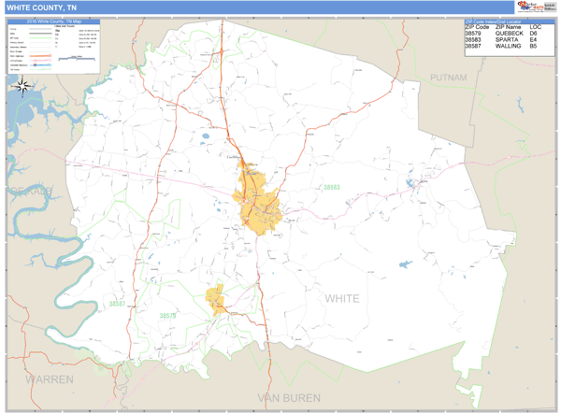Click "38579" in the ZIP index table

point(473,34)
